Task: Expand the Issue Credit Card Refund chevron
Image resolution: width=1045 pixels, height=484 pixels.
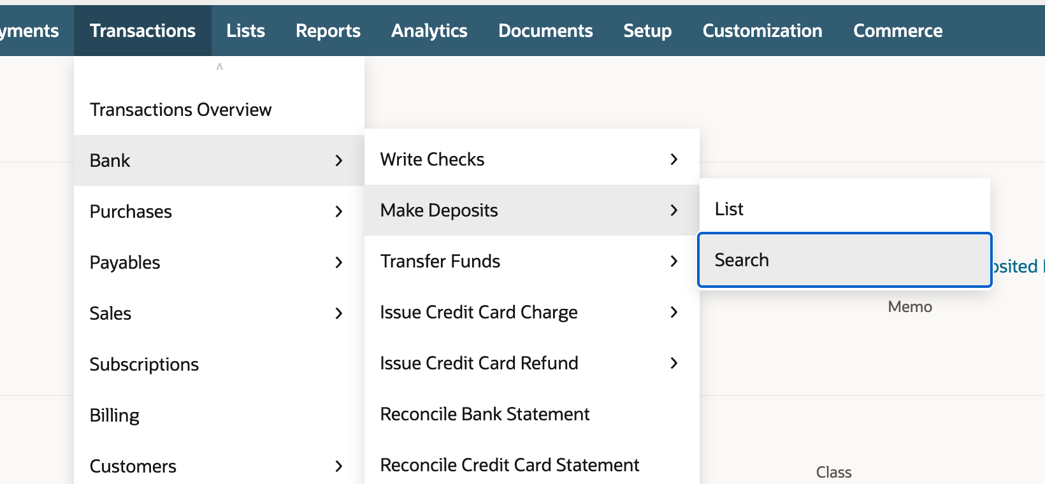Action: pyautogui.click(x=674, y=363)
